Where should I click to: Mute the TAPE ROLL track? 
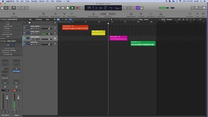tap(32, 45)
